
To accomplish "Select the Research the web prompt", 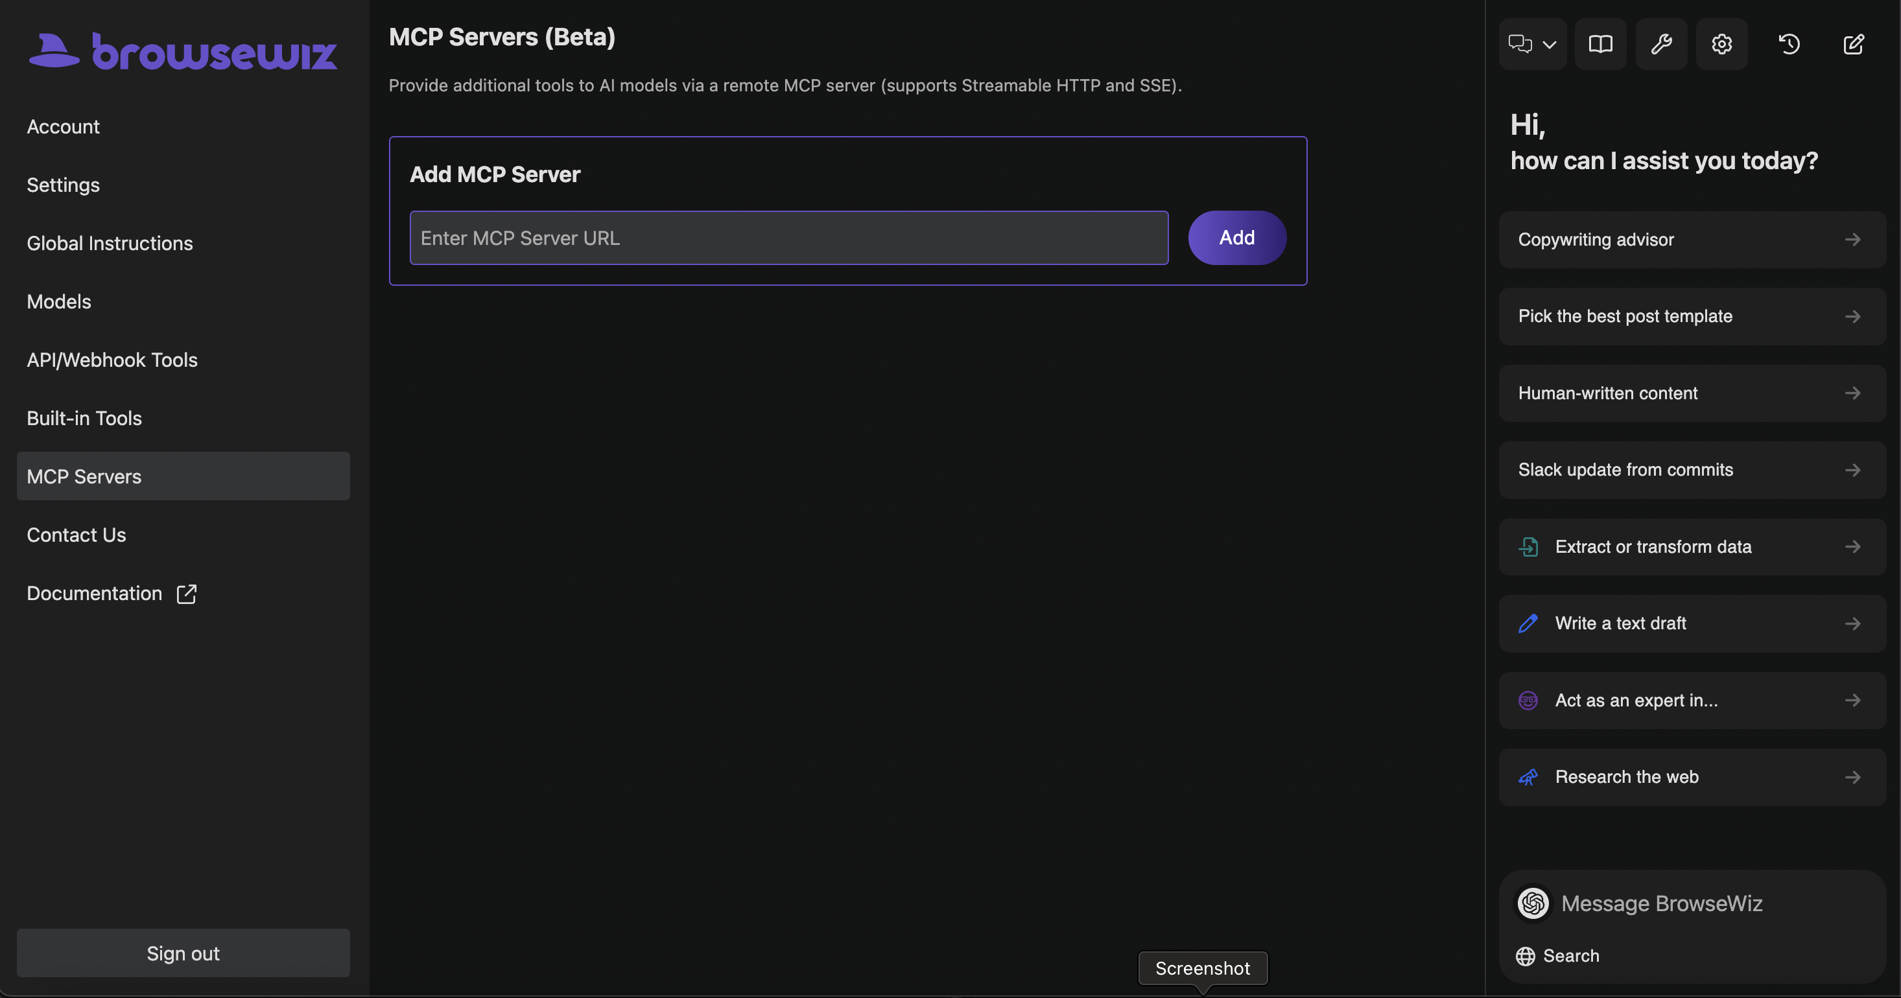I will (1692, 777).
